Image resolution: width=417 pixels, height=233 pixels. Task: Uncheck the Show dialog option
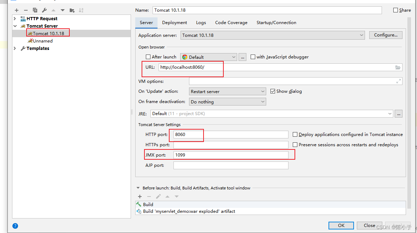pyautogui.click(x=273, y=91)
